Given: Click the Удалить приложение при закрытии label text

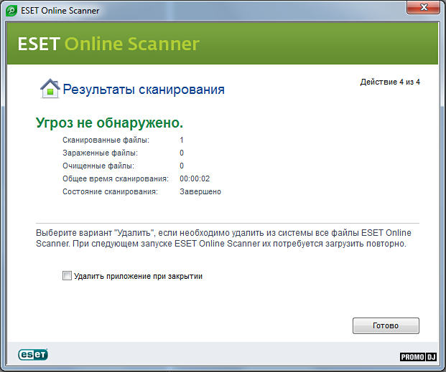Looking at the screenshot, I should (x=138, y=276).
